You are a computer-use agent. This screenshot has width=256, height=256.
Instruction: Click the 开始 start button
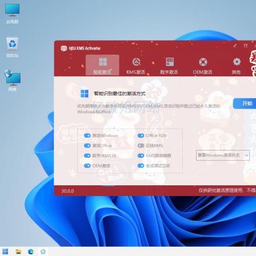click(245, 103)
